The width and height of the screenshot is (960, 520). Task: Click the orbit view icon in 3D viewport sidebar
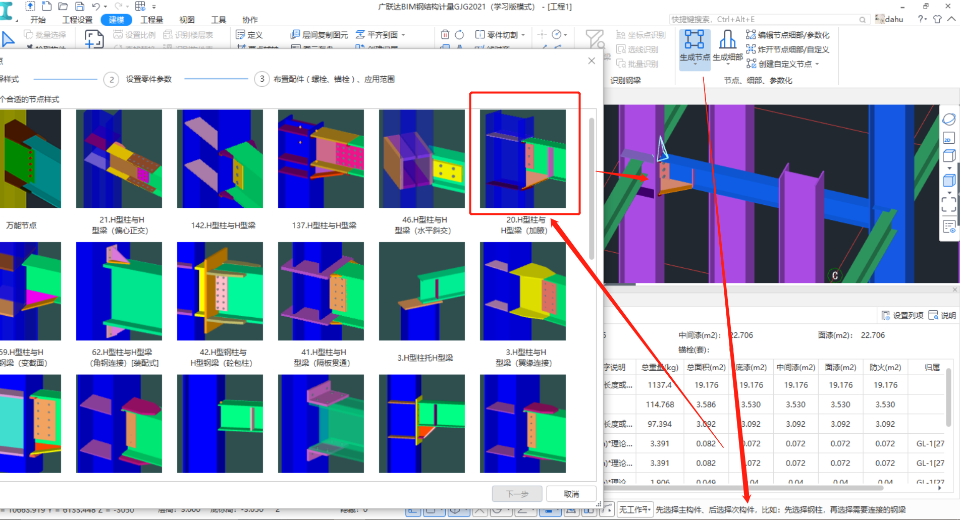click(x=949, y=120)
